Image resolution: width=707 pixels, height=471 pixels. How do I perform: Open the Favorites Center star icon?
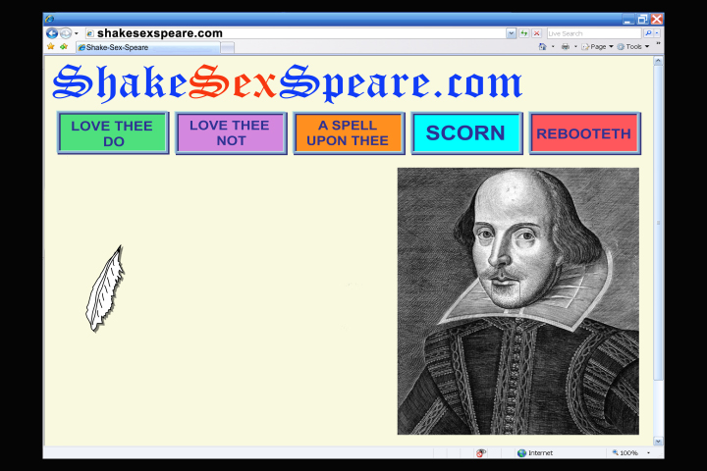[51, 46]
